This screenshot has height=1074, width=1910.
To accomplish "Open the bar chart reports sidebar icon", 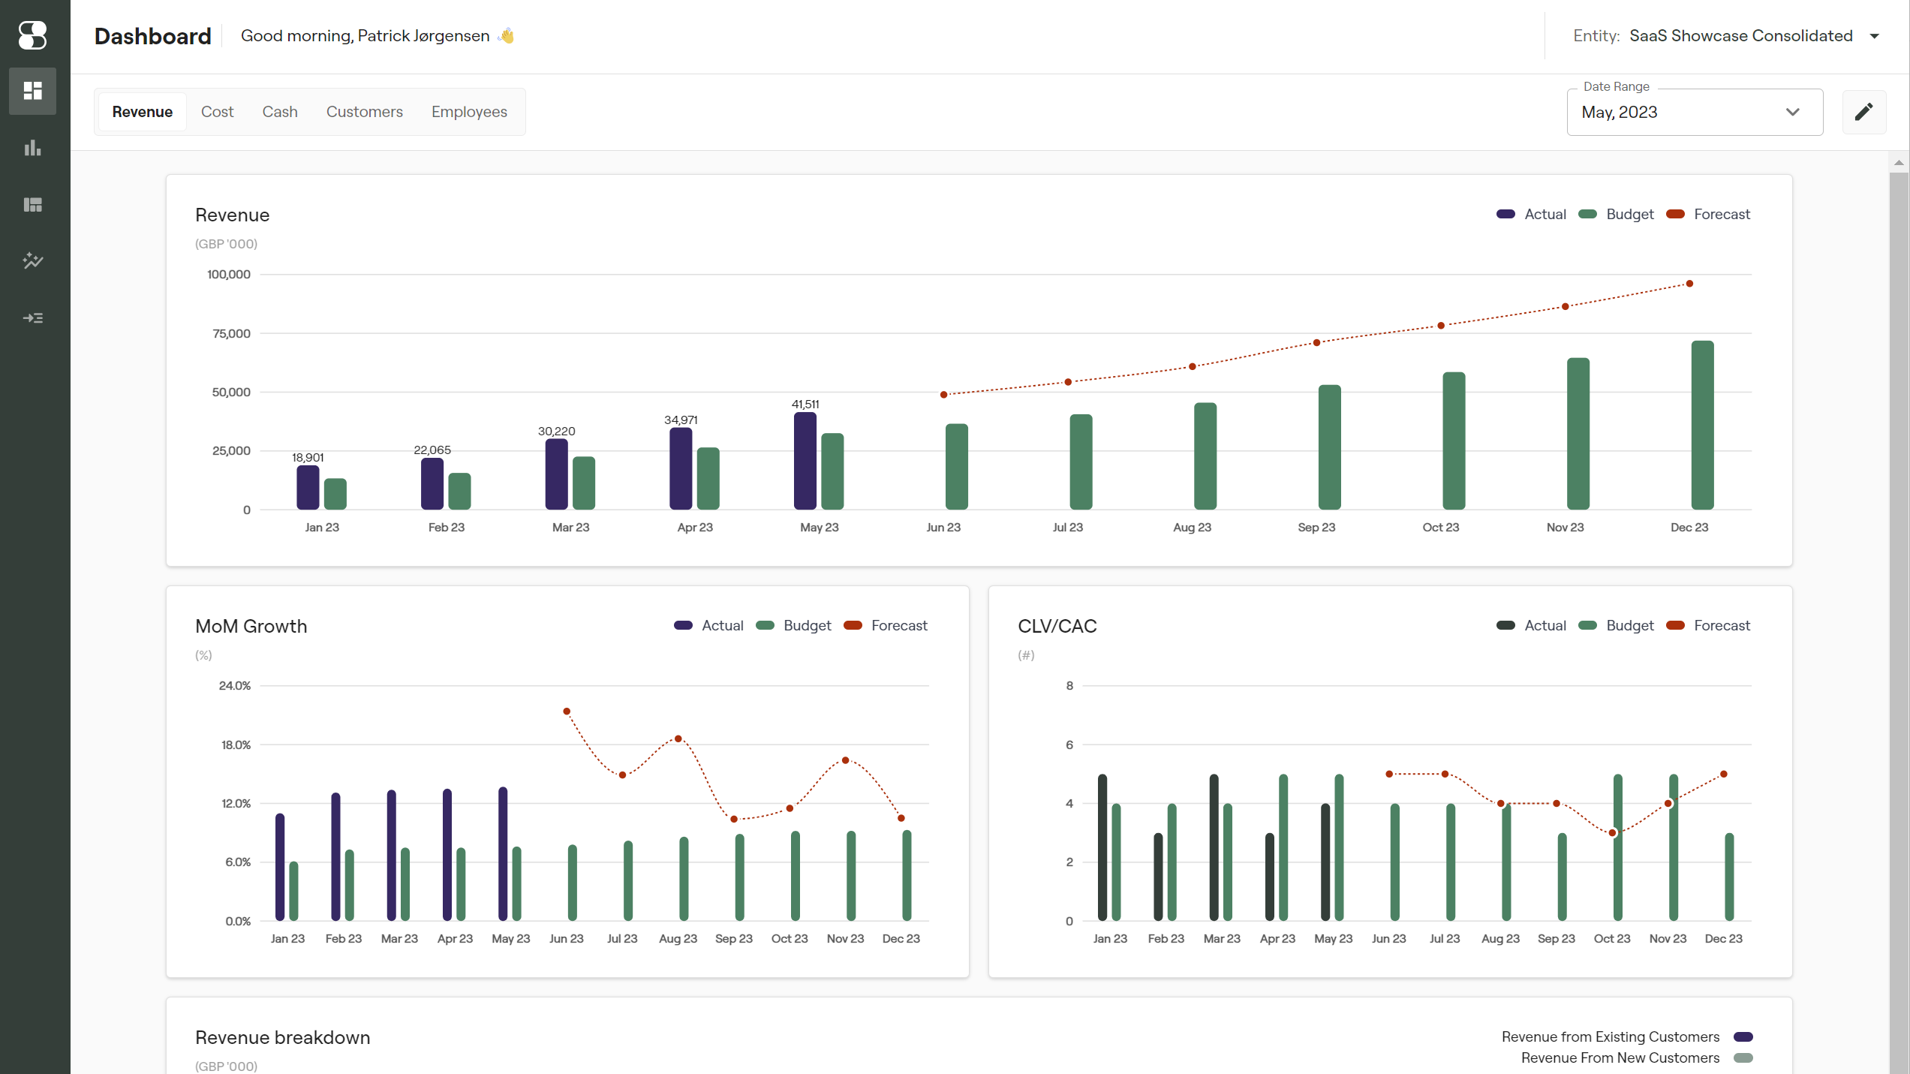I will tap(32, 148).
